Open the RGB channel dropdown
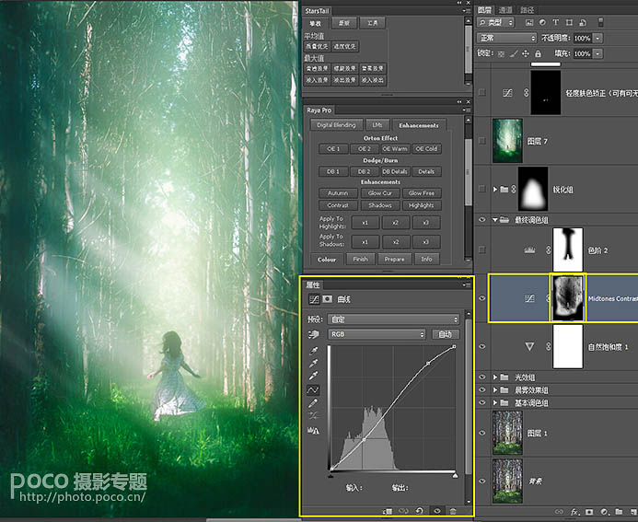 click(x=377, y=334)
